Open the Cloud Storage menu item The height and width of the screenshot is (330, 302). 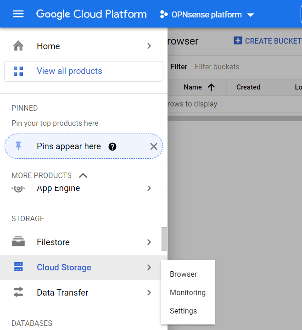[84, 267]
